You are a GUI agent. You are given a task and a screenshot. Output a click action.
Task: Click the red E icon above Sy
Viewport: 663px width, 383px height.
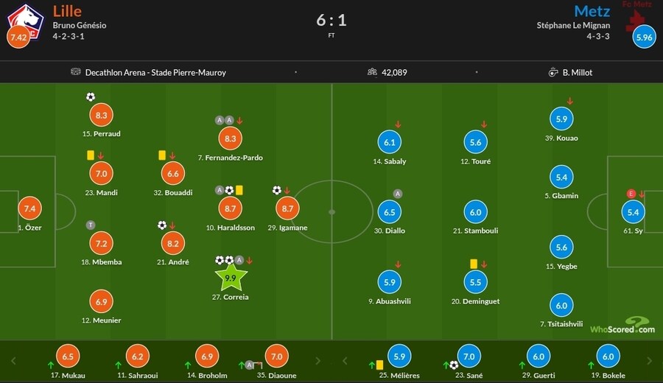click(631, 194)
